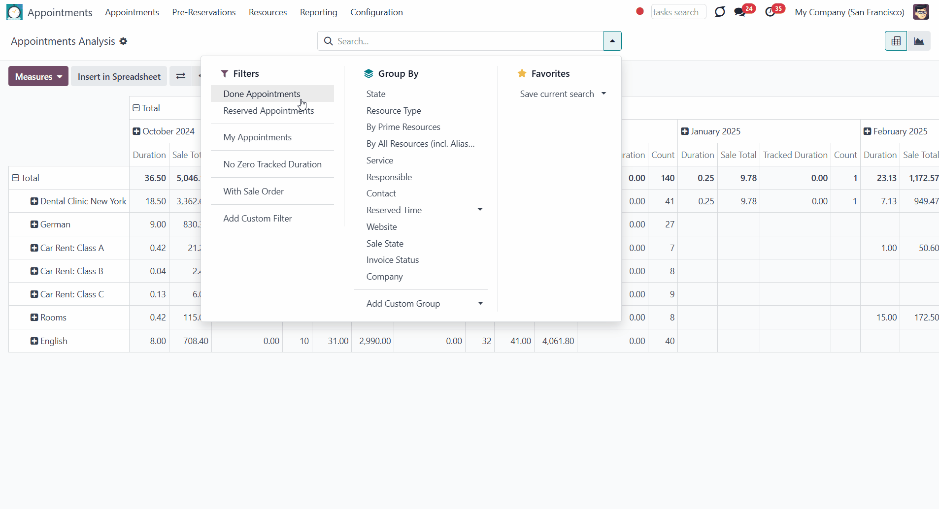Viewport: 939px width, 509px height.
Task: Click the red recording dot icon
Action: click(639, 11)
